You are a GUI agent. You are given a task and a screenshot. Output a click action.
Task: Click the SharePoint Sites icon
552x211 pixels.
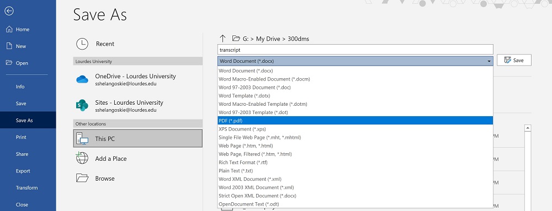click(82, 105)
